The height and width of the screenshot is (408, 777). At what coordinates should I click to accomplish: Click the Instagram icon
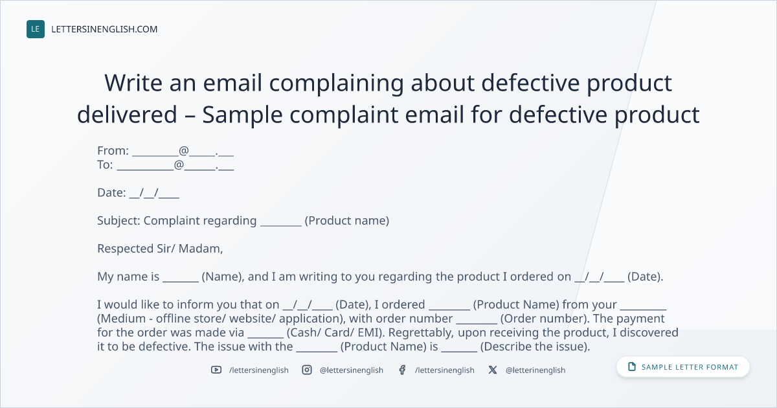pyautogui.click(x=307, y=370)
